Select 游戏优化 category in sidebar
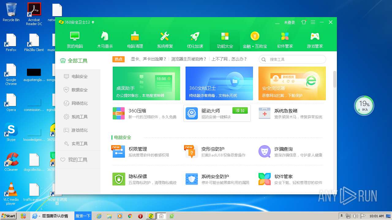This screenshot has width=392, height=220. [78, 130]
